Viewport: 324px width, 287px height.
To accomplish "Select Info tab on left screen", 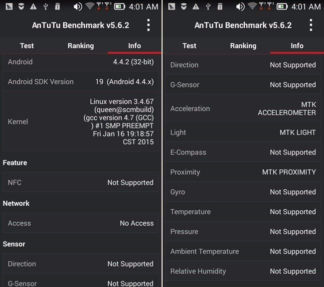I will tap(135, 45).
